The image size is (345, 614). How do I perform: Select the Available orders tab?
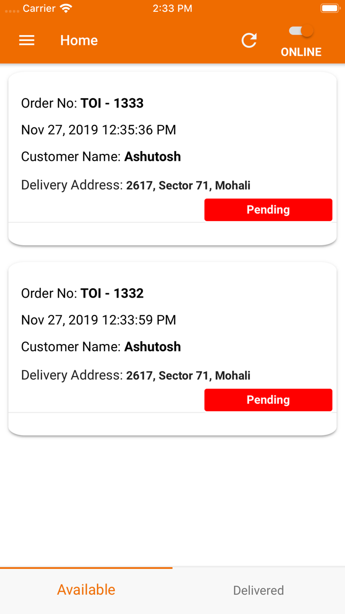(x=86, y=589)
